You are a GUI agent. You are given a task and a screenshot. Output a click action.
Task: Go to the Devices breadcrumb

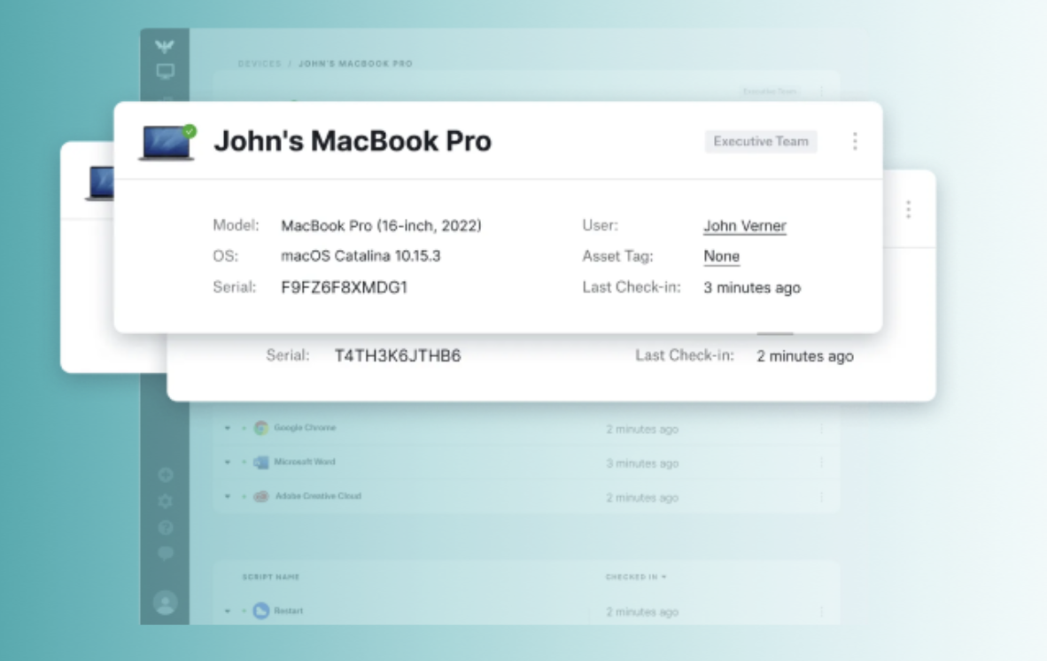260,64
